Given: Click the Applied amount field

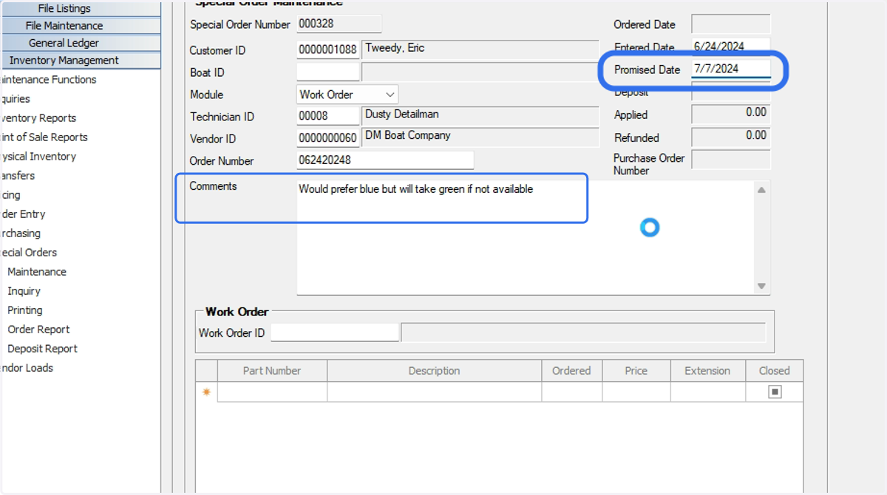Looking at the screenshot, I should pyautogui.click(x=731, y=115).
